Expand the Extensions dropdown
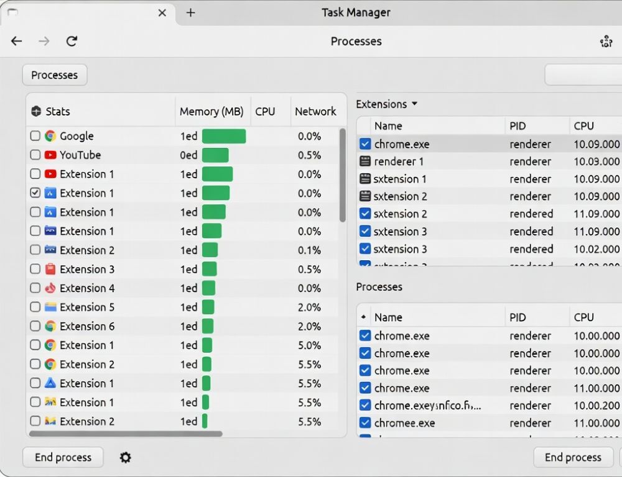This screenshot has height=477, width=622. click(x=415, y=104)
